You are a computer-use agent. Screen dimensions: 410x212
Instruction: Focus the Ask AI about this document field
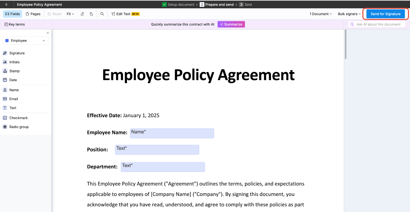click(x=377, y=24)
